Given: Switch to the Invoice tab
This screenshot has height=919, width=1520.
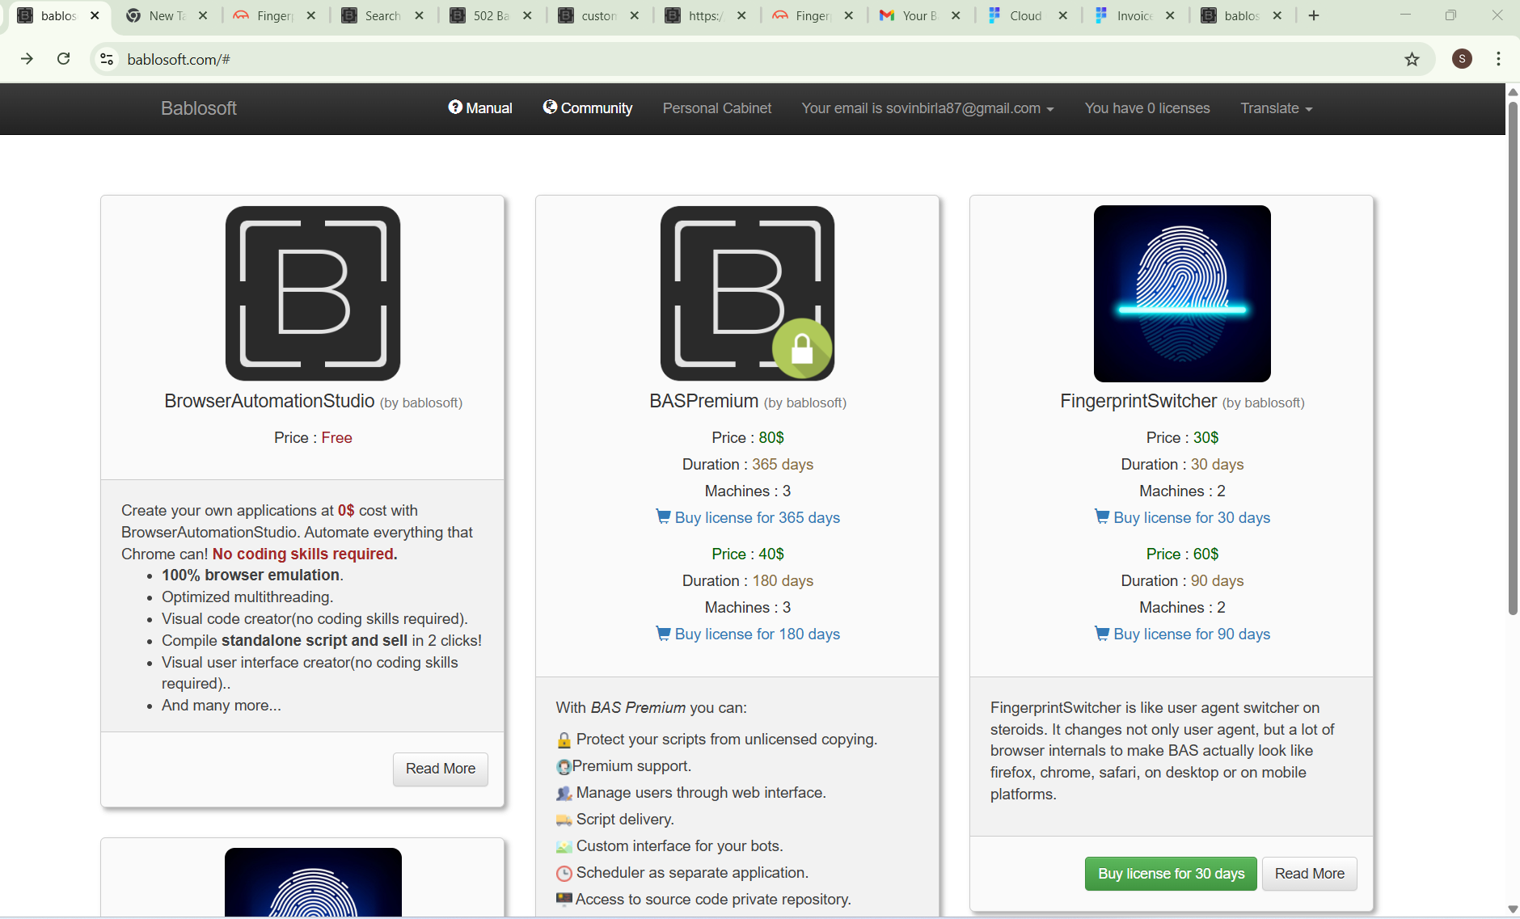Looking at the screenshot, I should (x=1132, y=15).
